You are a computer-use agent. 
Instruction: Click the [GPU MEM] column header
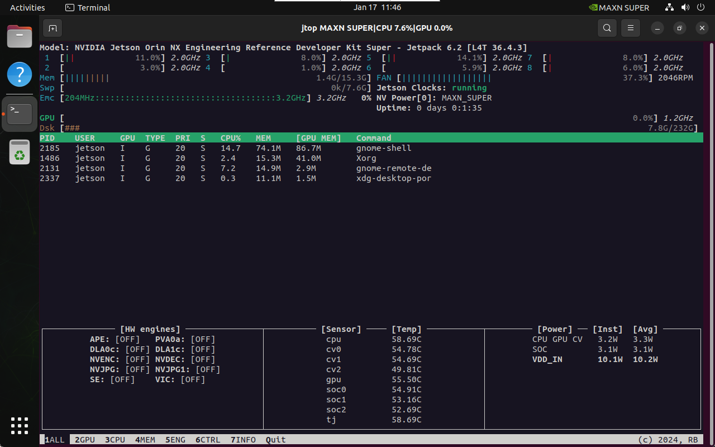(x=318, y=138)
